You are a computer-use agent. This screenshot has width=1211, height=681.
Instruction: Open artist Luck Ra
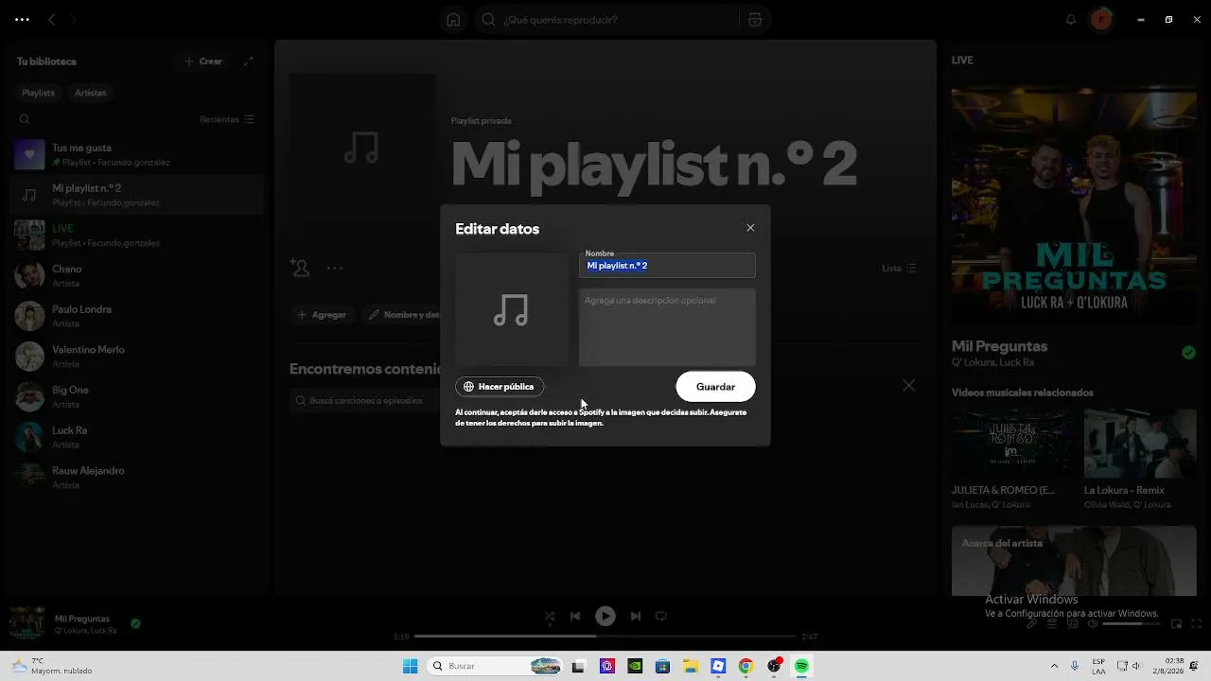(x=138, y=437)
